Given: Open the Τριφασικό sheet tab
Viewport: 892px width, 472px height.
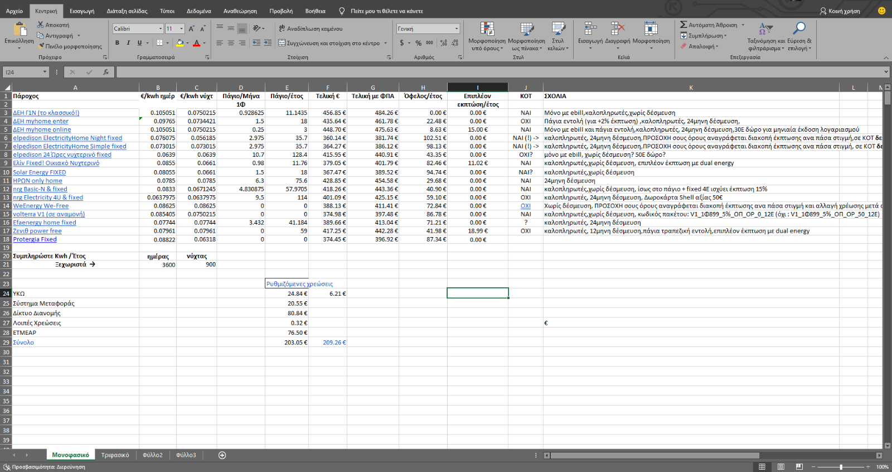Looking at the screenshot, I should 115,455.
